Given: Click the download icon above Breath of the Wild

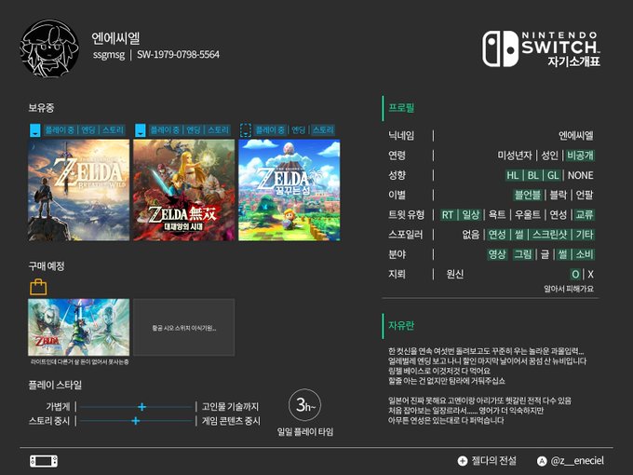Looking at the screenshot, I should click(35, 130).
